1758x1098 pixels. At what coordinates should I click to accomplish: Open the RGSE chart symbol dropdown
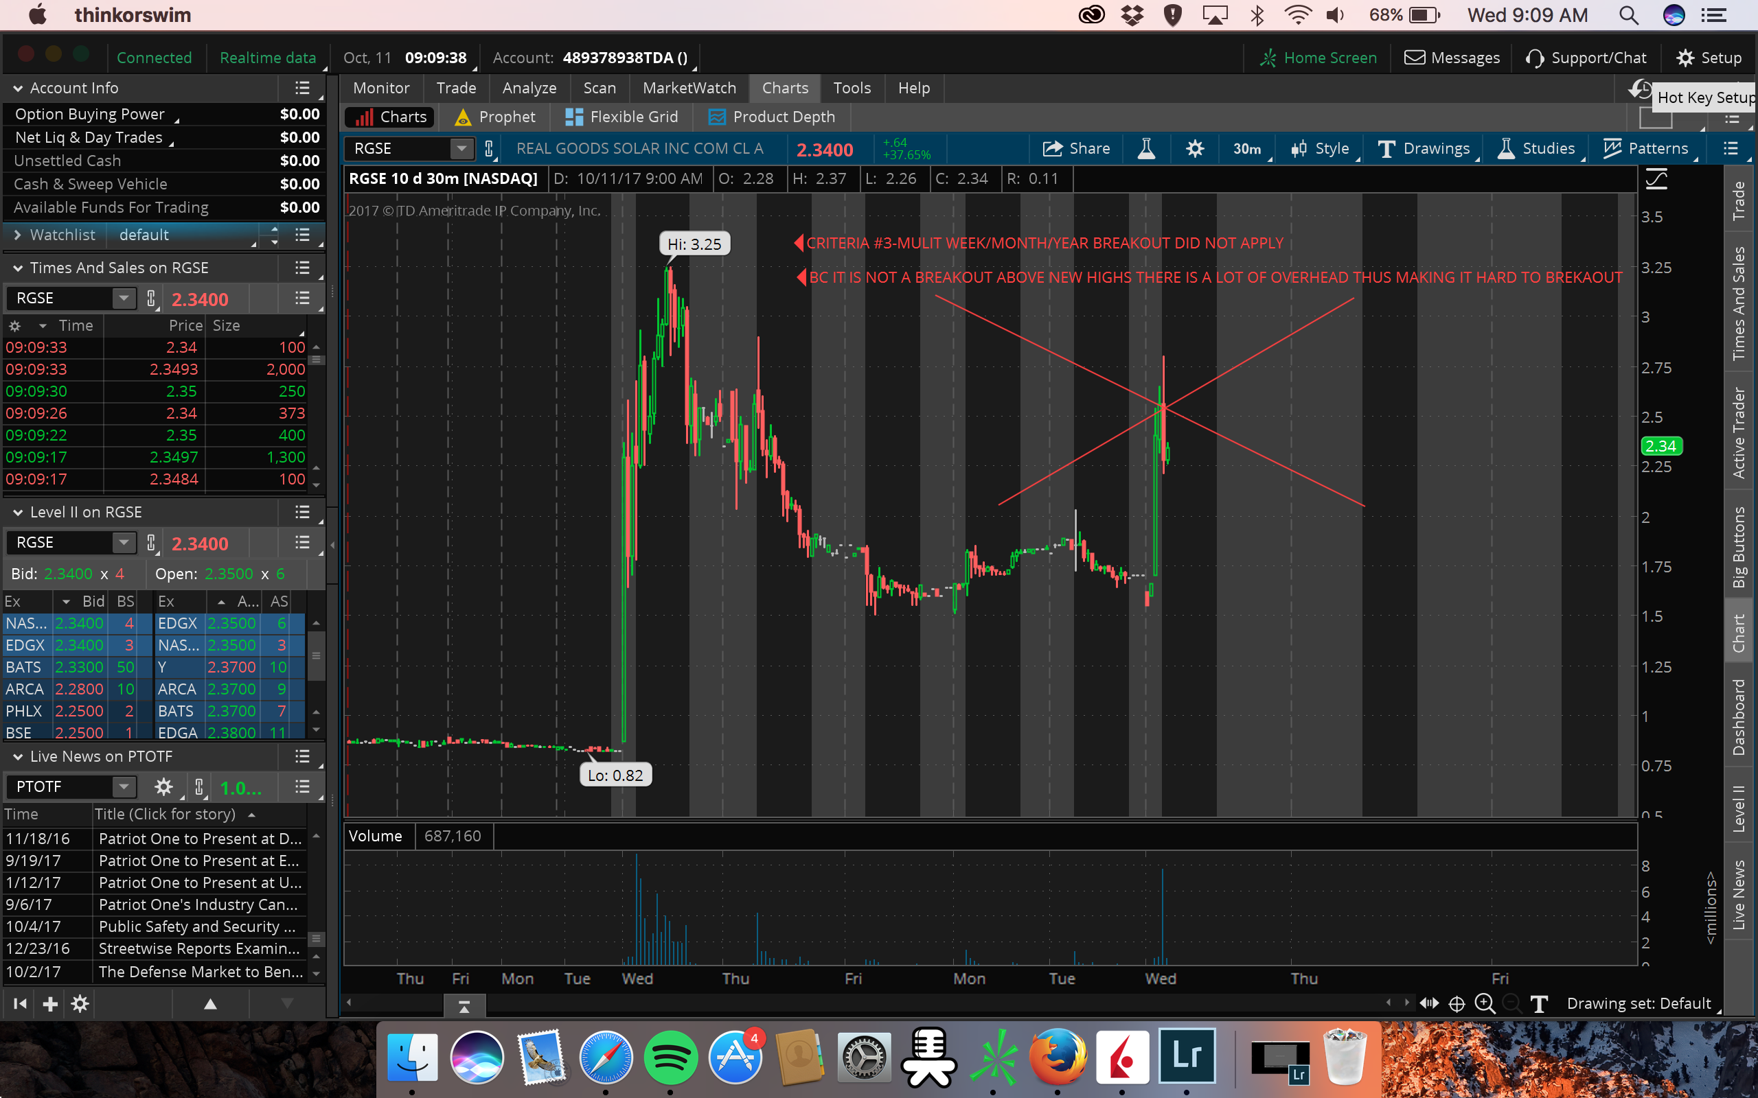coord(461,149)
